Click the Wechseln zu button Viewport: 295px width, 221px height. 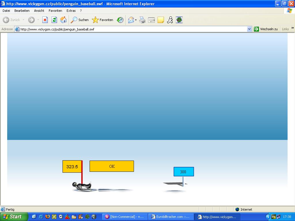[266, 29]
